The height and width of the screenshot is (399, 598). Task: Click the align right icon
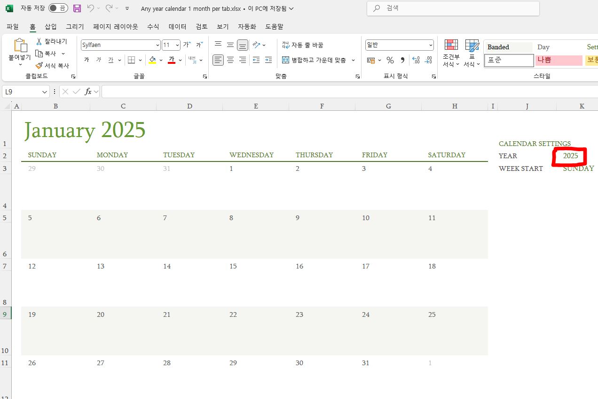tap(243, 60)
